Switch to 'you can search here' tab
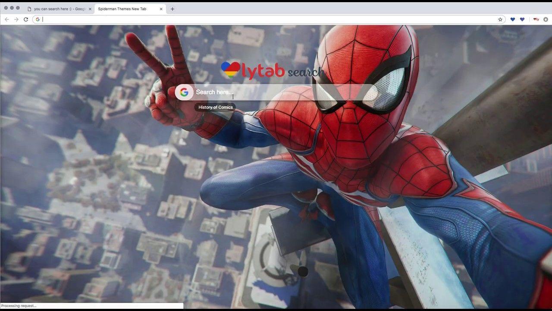Screen dimensions: 552x311 (x=59, y=9)
